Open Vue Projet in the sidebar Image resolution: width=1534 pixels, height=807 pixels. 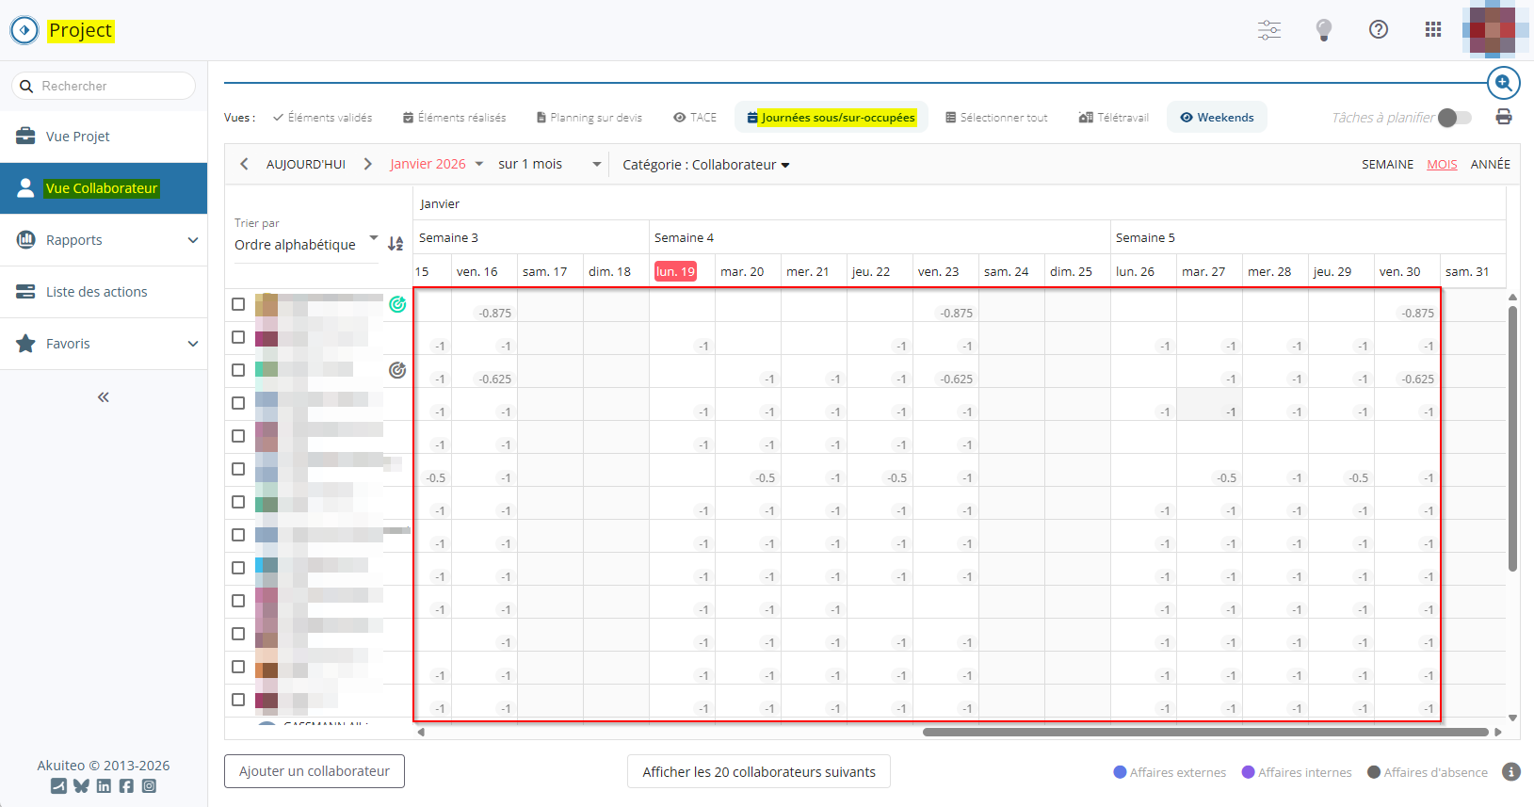(78, 137)
